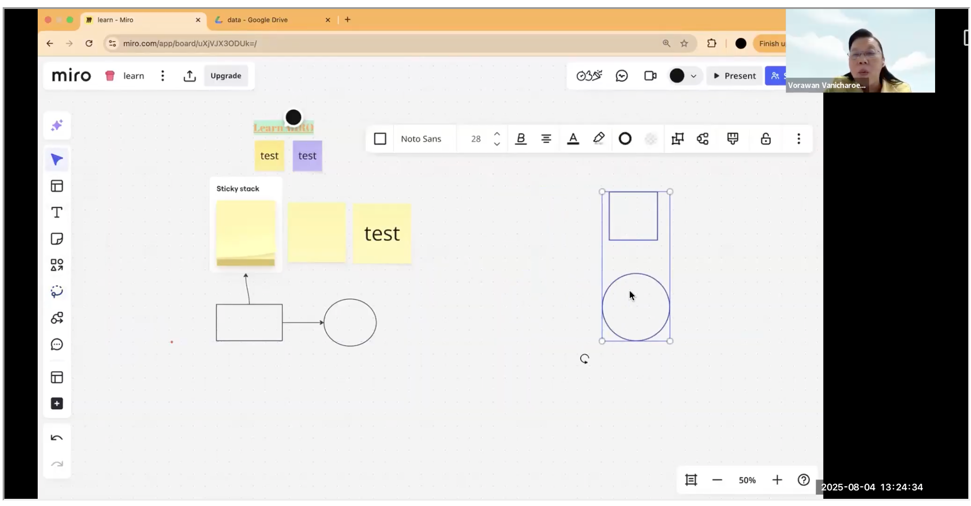
Task: Open the Templates tool in the sidebar
Action: [57, 186]
